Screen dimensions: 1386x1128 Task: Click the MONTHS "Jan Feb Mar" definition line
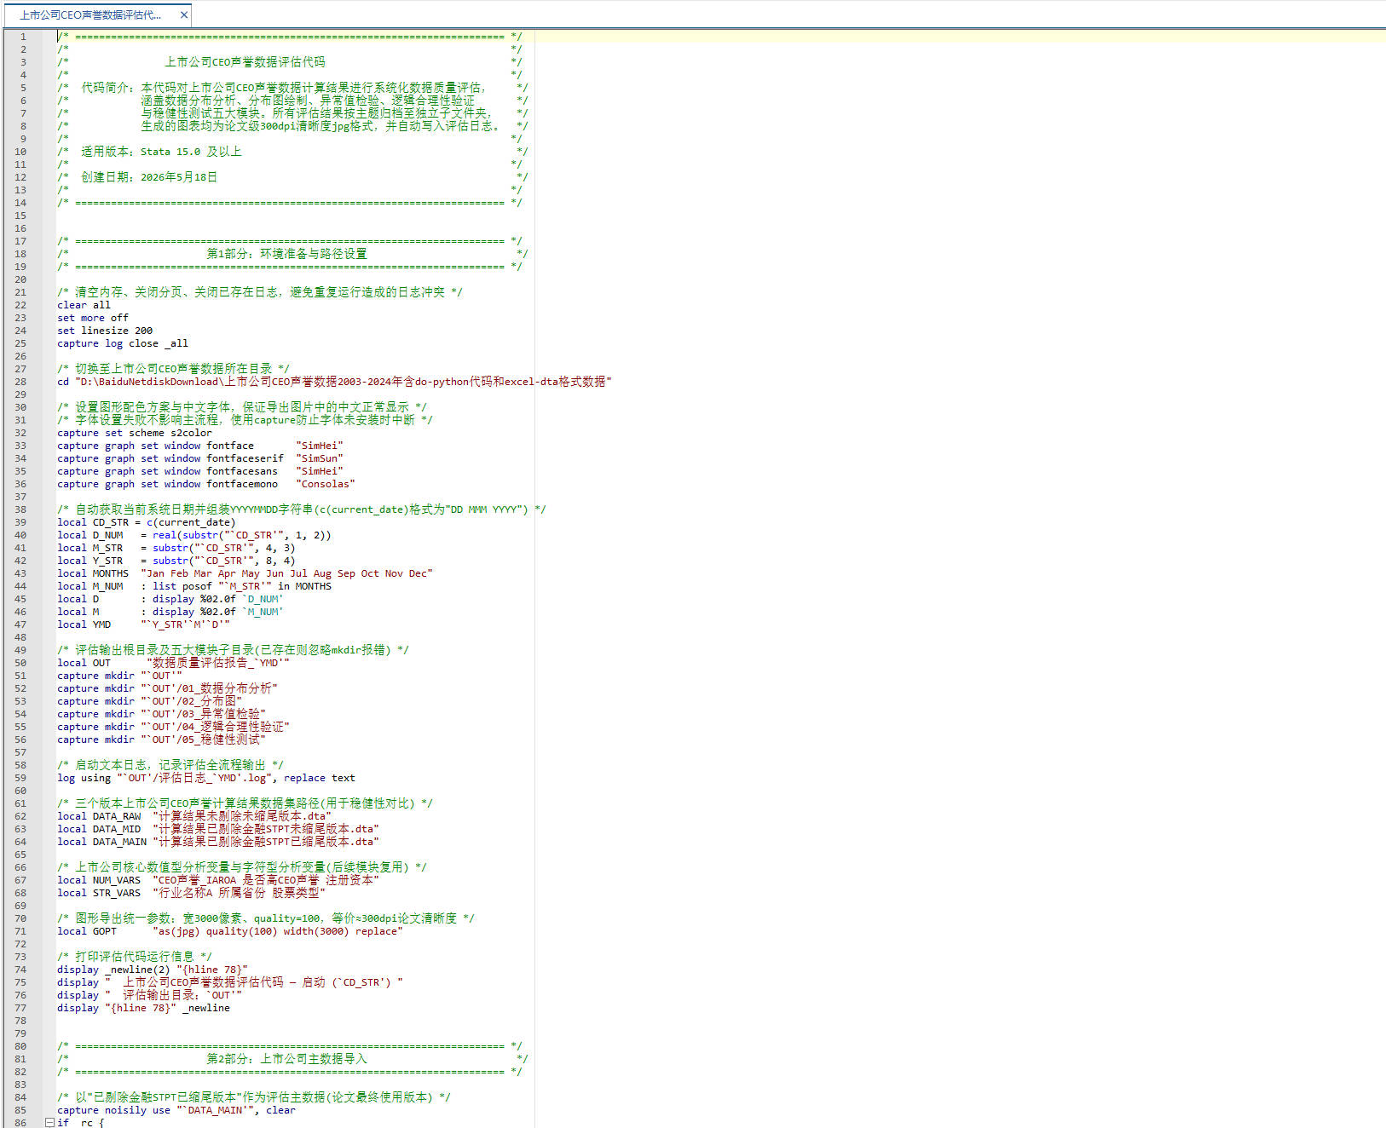[x=245, y=573]
